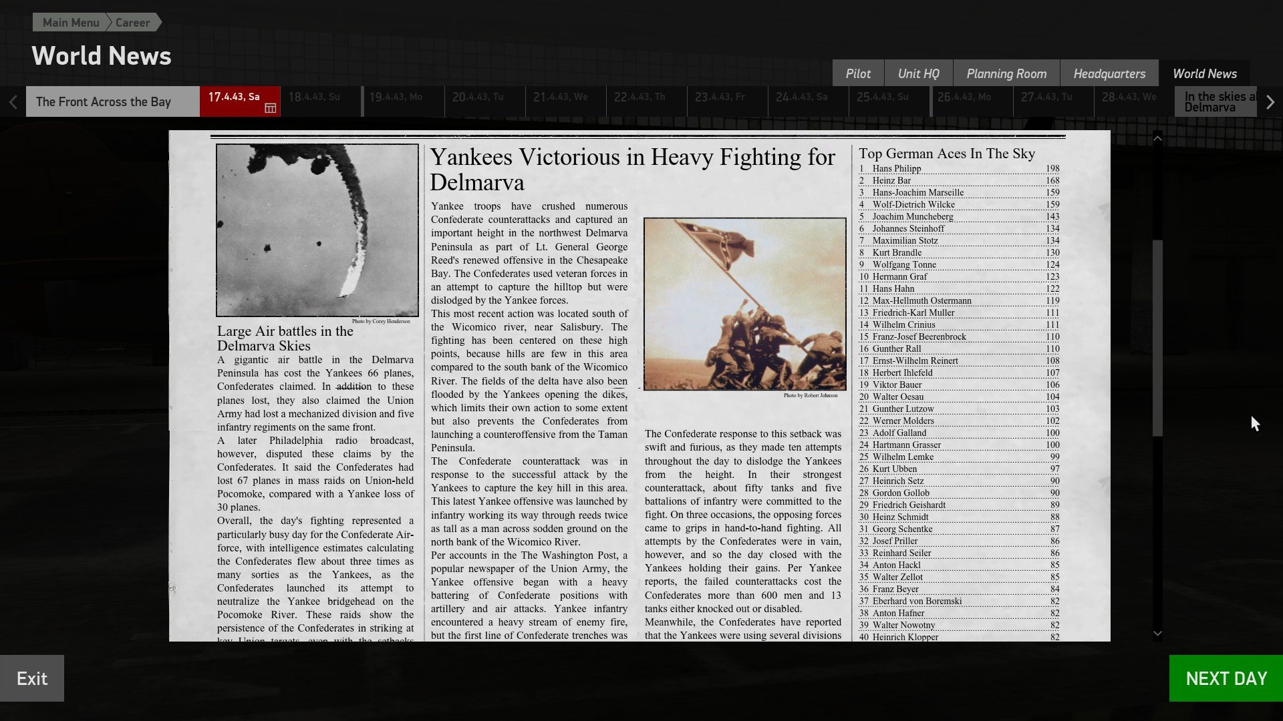
Task: Click right arrow to scroll timeline forward
Action: (x=1270, y=102)
